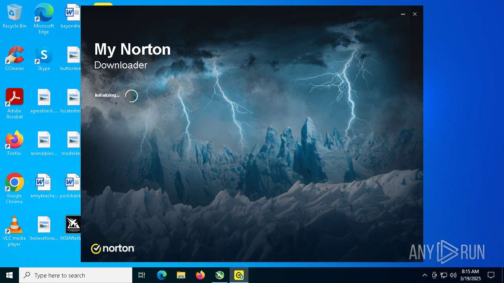Open Task View in the taskbar
Viewport: 504px width, 283px height.
[x=142, y=275]
